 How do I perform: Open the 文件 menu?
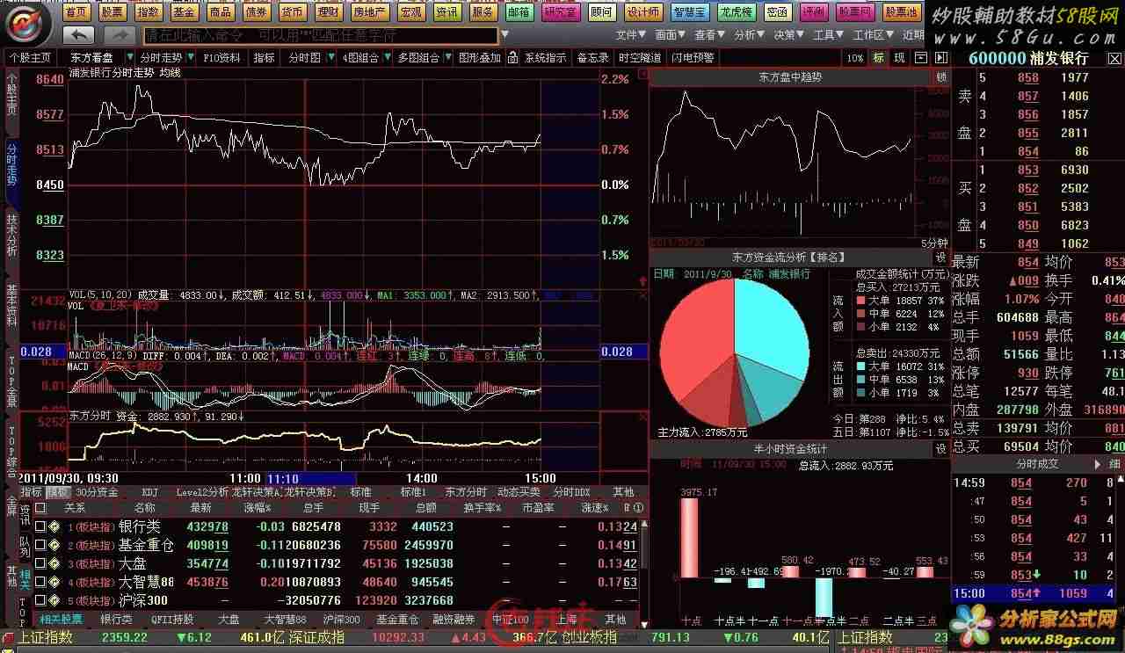click(x=629, y=35)
